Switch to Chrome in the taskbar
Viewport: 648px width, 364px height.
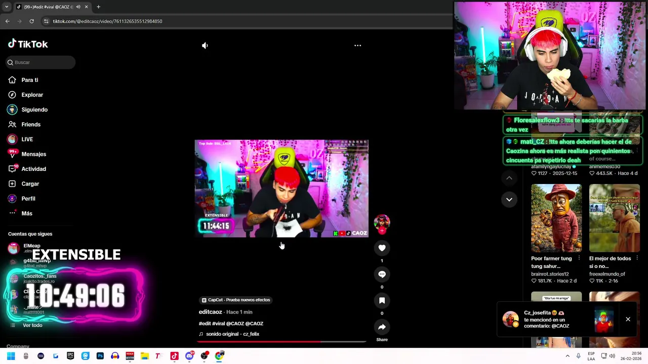[x=219, y=356]
